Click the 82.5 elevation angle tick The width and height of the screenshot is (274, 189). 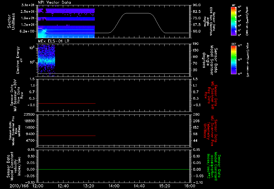click(197, 11)
